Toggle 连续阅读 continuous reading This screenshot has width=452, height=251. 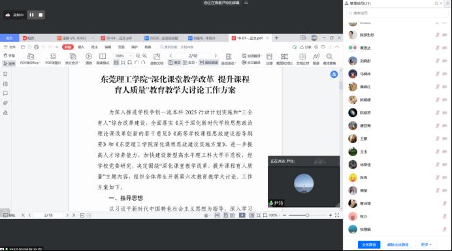[208, 62]
